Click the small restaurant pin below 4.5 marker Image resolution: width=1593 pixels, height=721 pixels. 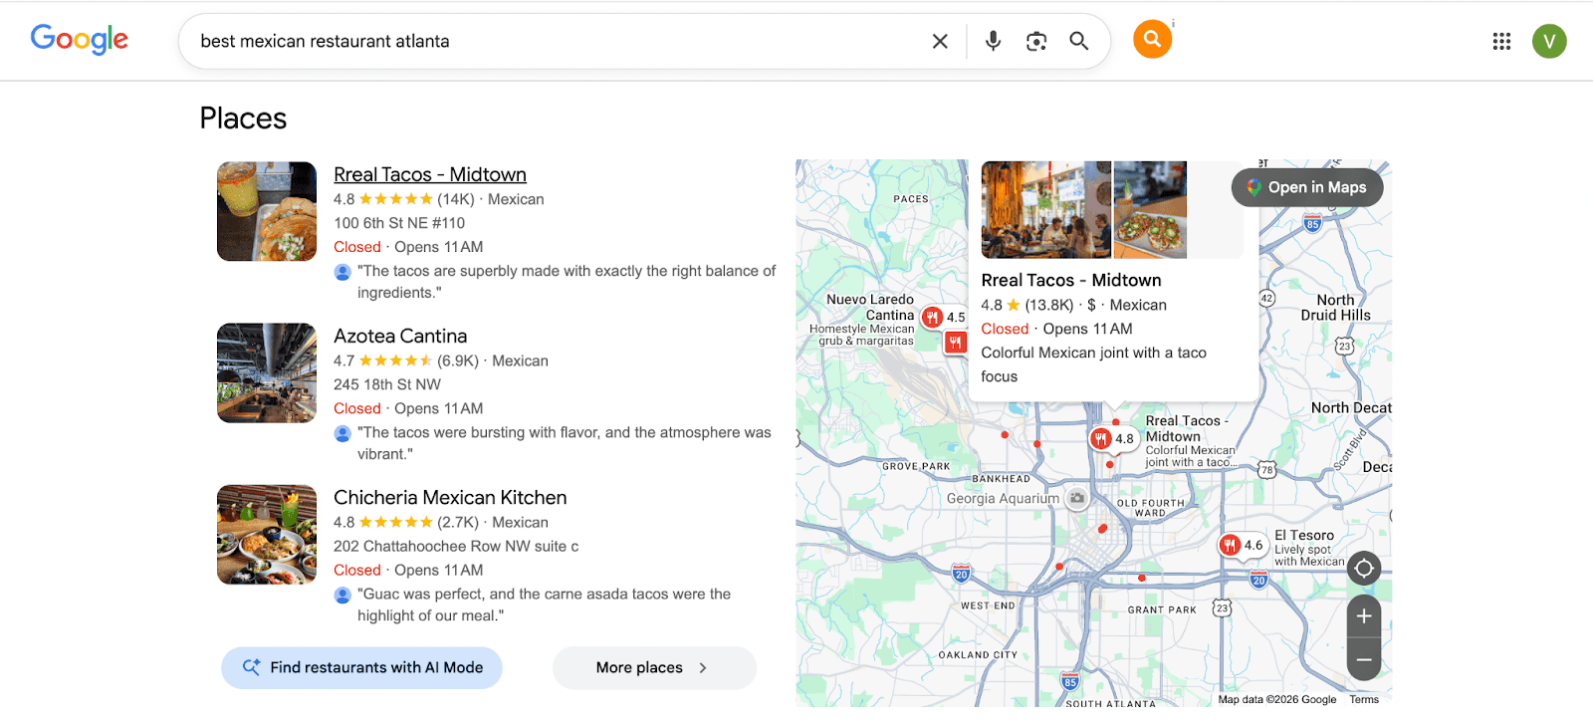click(x=956, y=343)
